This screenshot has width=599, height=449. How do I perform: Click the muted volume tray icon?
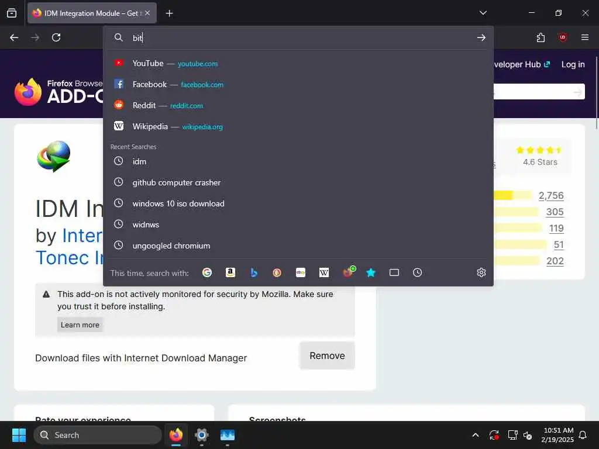[x=528, y=435]
